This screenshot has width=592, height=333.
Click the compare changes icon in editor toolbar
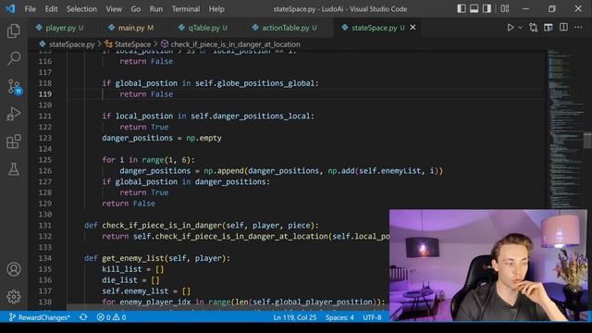click(x=533, y=28)
